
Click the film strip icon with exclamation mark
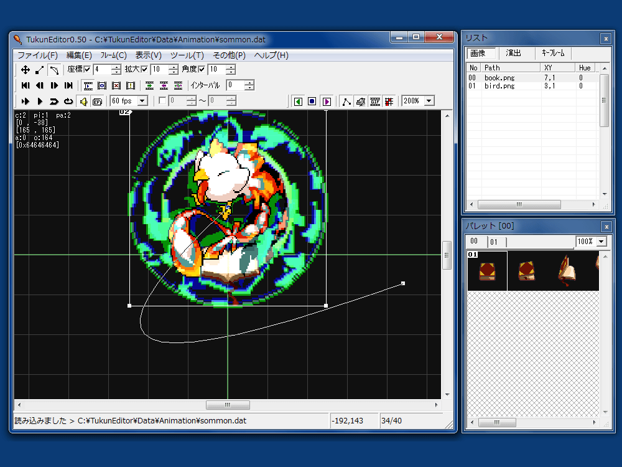click(x=131, y=85)
